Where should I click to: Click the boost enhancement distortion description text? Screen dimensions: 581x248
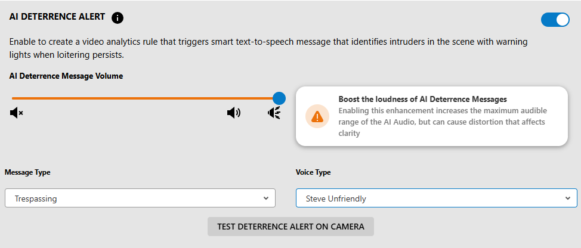pyautogui.click(x=443, y=122)
